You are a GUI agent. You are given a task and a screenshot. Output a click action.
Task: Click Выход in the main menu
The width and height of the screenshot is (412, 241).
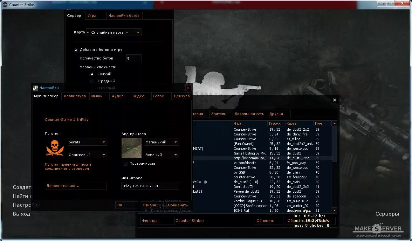pyautogui.click(x=21, y=214)
